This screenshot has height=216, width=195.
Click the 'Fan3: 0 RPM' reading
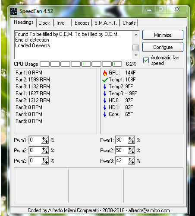(x=29, y=107)
